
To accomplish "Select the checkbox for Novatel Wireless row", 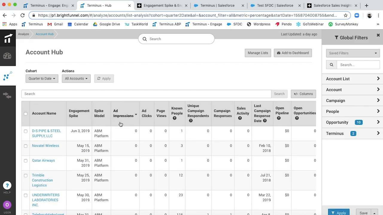I will tap(25, 146).
